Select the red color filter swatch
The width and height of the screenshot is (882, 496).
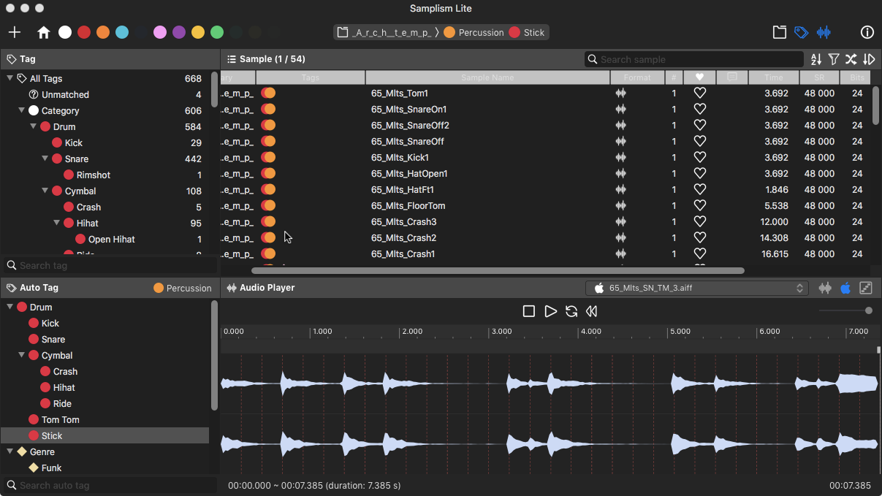pyautogui.click(x=84, y=32)
